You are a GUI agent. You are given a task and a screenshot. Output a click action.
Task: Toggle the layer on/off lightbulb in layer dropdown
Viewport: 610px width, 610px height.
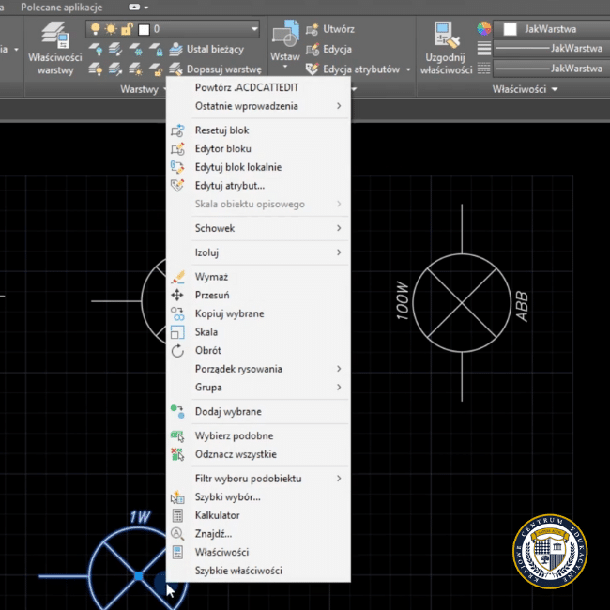click(x=95, y=29)
